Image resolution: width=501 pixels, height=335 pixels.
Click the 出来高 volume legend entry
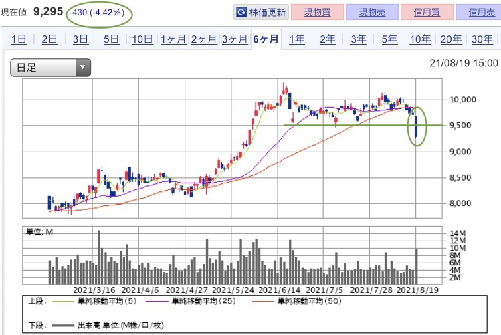click(107, 326)
